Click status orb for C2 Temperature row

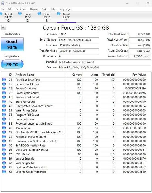click(x=4, y=128)
